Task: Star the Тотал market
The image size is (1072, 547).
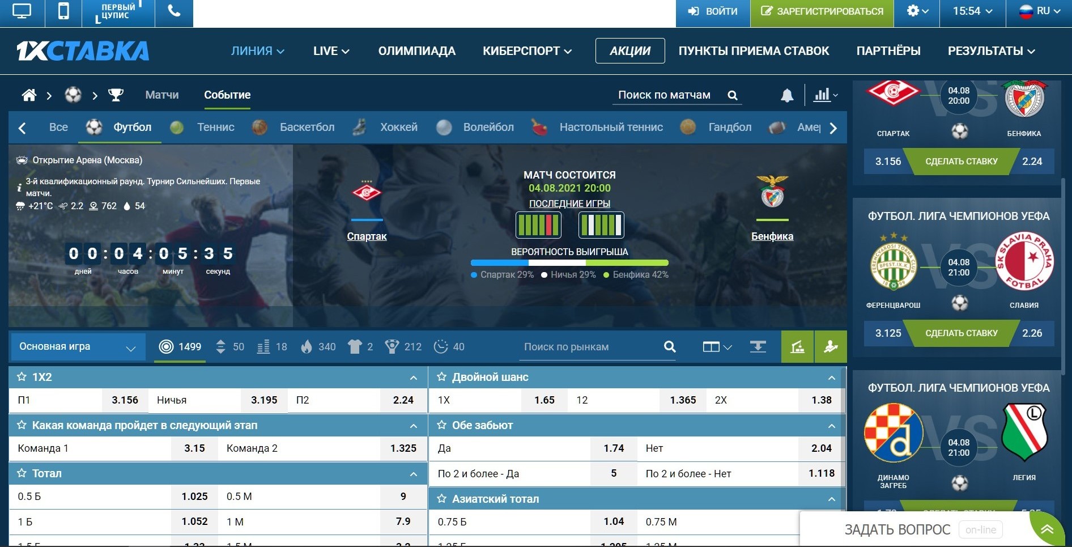Action: 22,473
